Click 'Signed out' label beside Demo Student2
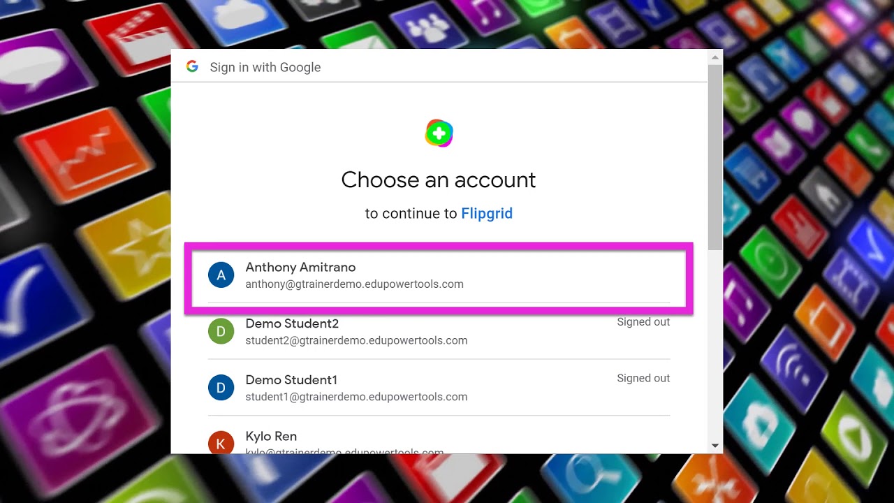 click(643, 322)
